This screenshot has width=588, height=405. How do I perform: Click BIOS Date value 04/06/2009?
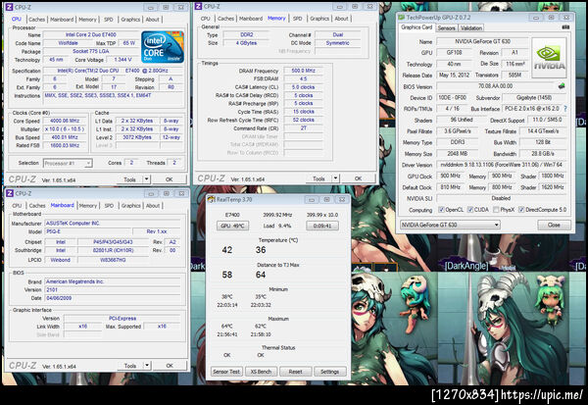pos(114,298)
